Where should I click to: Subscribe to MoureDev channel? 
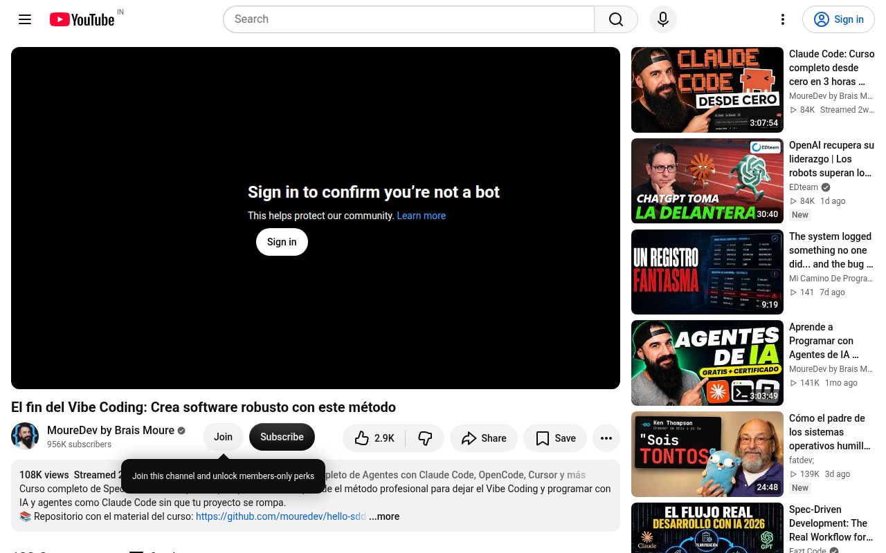coord(282,437)
